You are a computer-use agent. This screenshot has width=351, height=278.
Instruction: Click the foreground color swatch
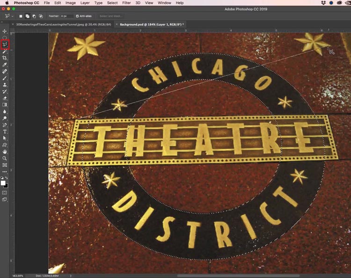pos(3,183)
